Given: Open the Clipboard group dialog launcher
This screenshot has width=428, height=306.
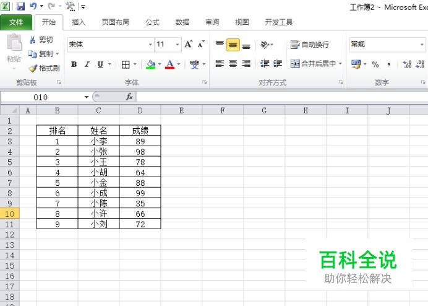Looking at the screenshot, I should point(59,82).
